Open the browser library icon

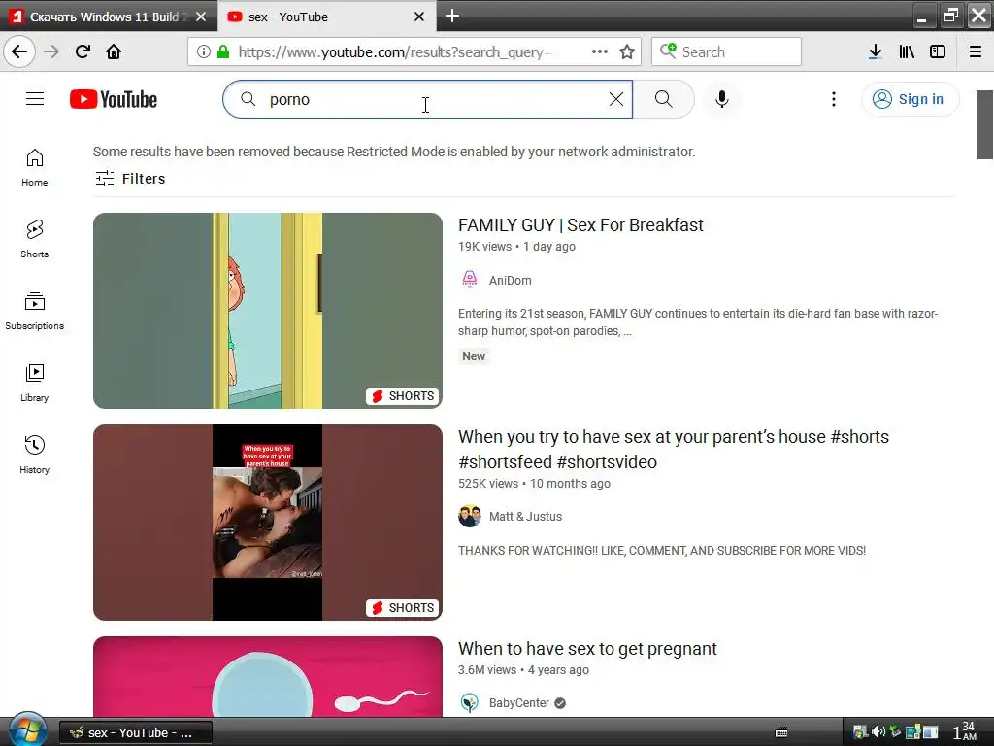point(907,52)
